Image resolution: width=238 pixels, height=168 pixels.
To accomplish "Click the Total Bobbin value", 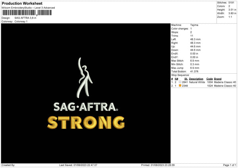I will (x=195, y=71).
